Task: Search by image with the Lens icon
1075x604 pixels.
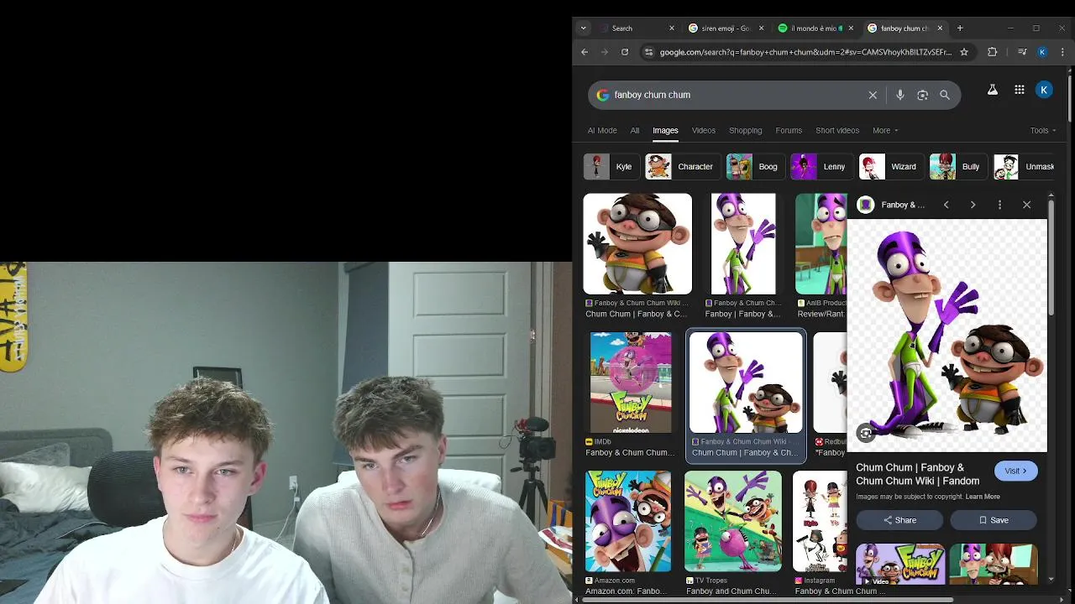Action: tap(922, 95)
